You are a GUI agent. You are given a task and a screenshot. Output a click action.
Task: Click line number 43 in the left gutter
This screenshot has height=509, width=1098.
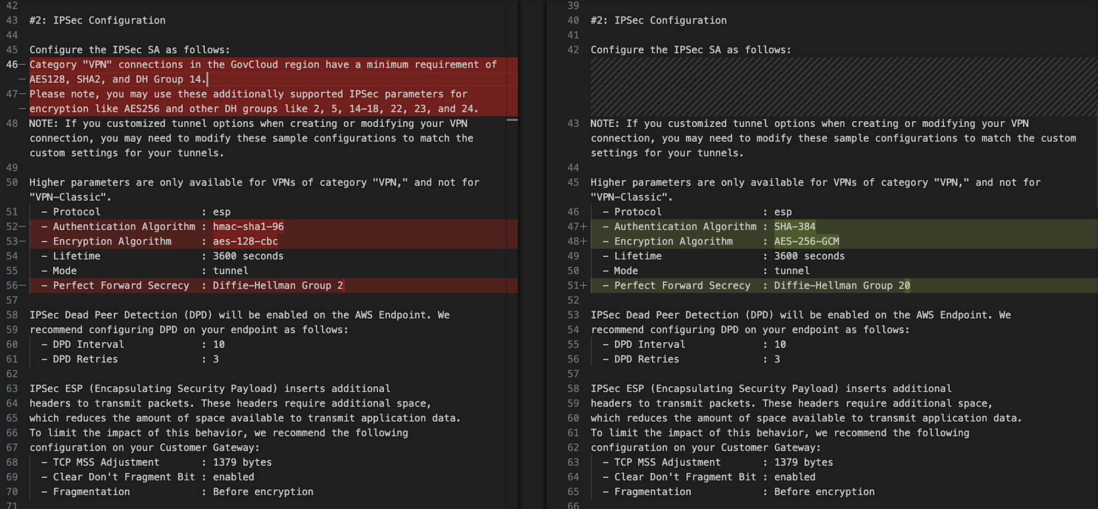coord(12,20)
